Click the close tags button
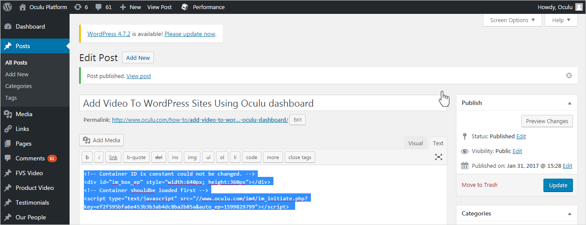Screen dimensions: 586x225 300,157
